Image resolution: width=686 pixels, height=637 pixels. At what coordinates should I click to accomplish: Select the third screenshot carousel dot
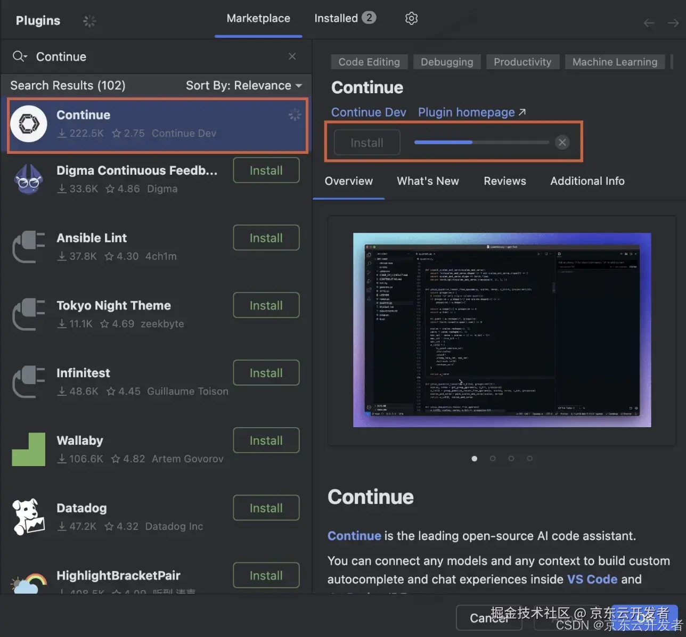511,459
